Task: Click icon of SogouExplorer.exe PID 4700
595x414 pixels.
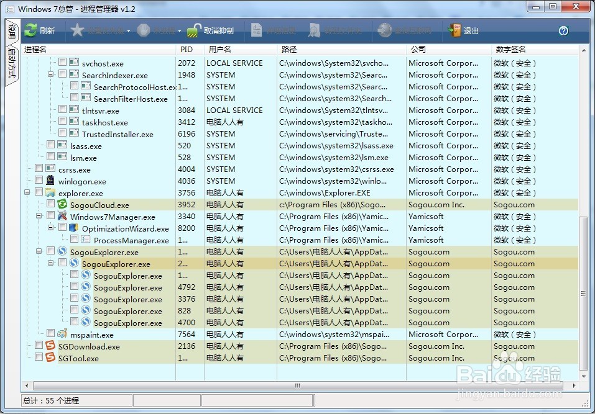Action: pyautogui.click(x=86, y=322)
